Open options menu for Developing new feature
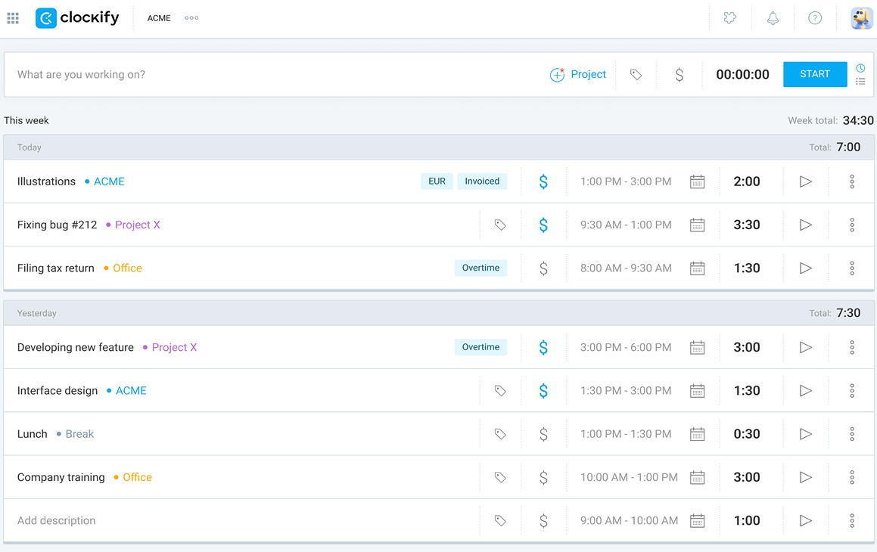This screenshot has width=877, height=552. pos(851,347)
